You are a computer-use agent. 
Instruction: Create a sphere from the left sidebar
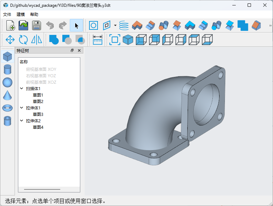coord(7,82)
